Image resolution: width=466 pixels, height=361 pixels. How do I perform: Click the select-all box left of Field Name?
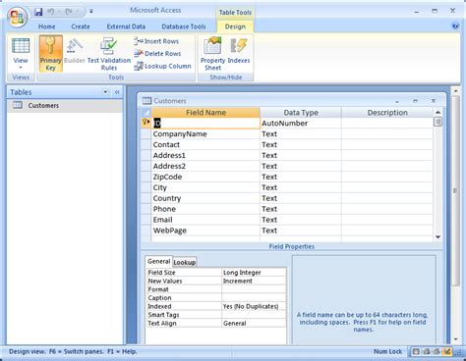click(146, 113)
